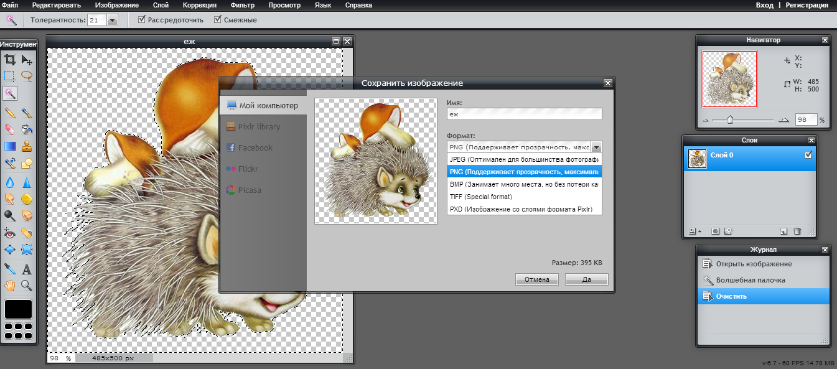Click the Регистрация link
Image resolution: width=837 pixels, height=369 pixels.
[807, 5]
